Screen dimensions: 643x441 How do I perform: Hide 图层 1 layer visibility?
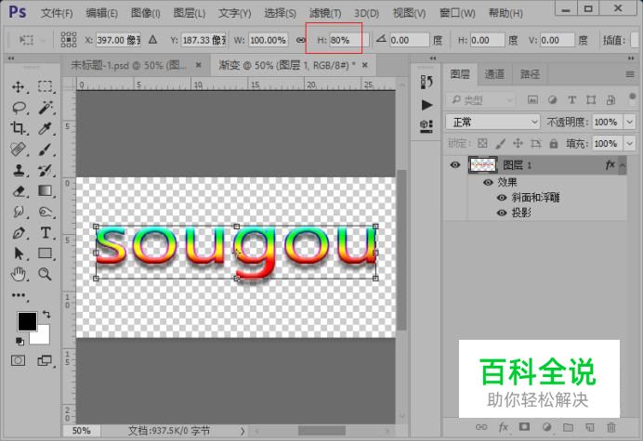click(x=454, y=164)
